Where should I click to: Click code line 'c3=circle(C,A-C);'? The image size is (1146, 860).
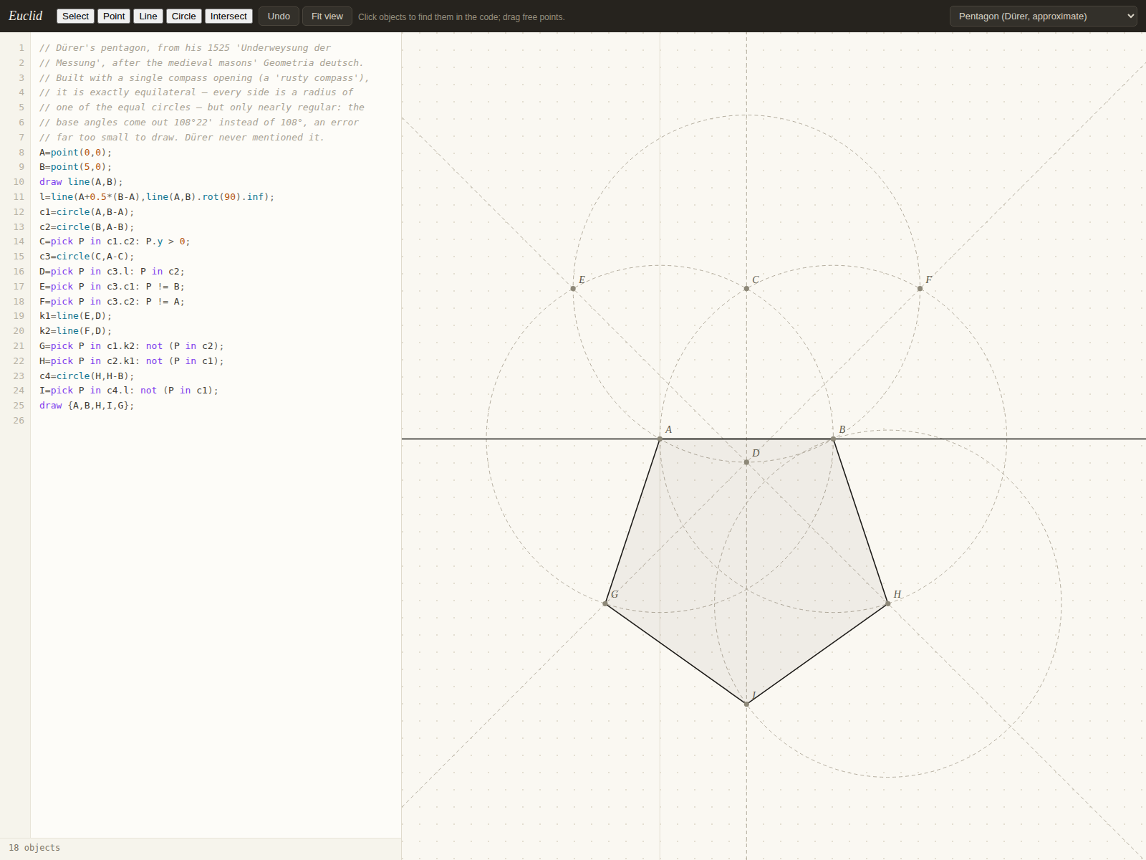tap(87, 257)
